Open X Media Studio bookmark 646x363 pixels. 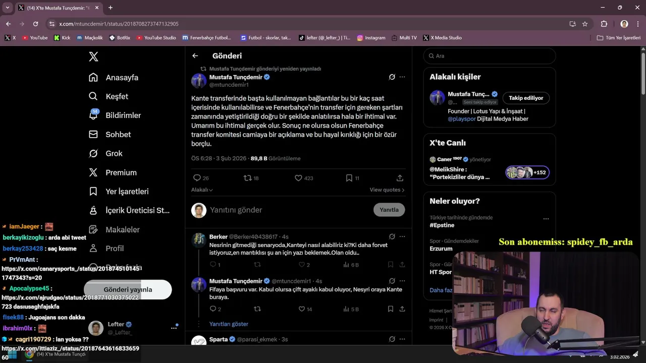click(443, 38)
